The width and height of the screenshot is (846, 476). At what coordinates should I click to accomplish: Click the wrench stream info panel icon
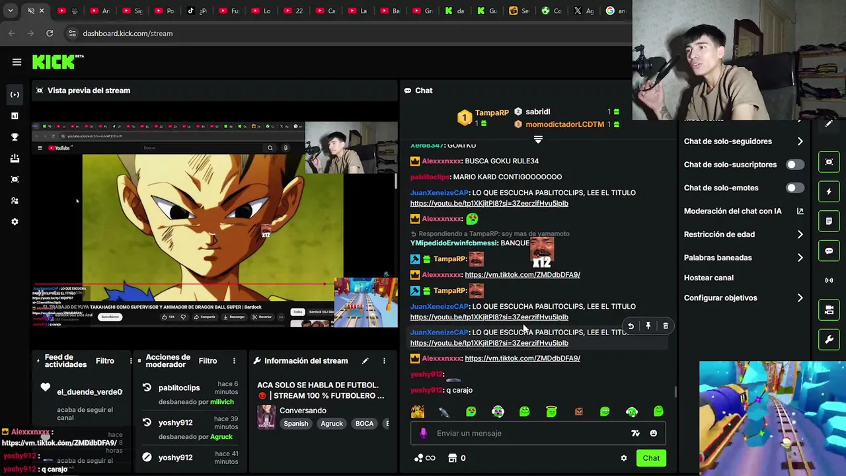point(829,340)
